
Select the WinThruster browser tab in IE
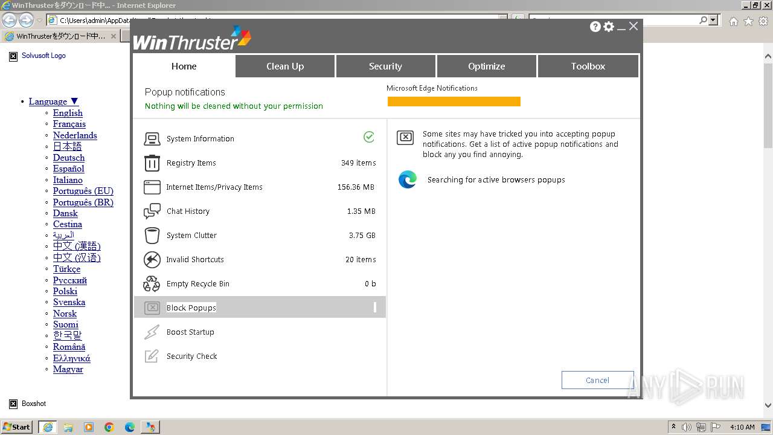[x=60, y=36]
